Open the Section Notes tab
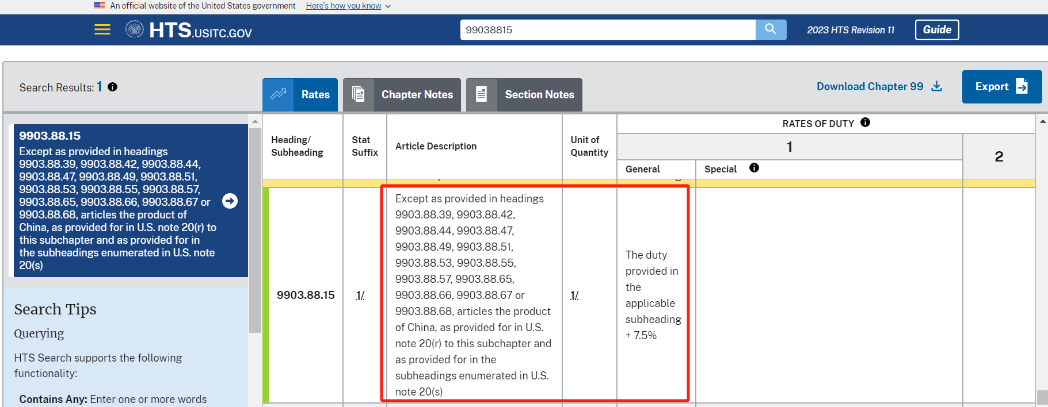 coord(524,95)
